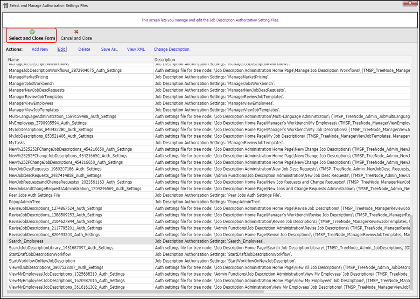This screenshot has width=420, height=299.
Task: Select the StartDraftJobDescriptionWorkflow row
Action: pyautogui.click(x=209, y=254)
